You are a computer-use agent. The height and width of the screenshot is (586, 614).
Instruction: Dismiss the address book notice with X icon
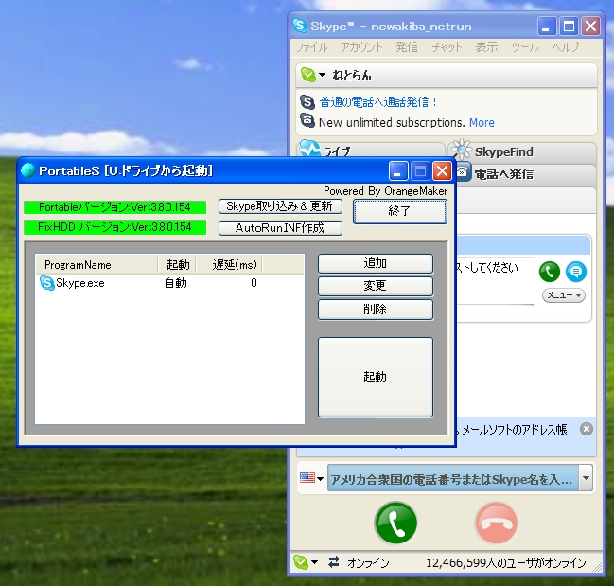(587, 429)
